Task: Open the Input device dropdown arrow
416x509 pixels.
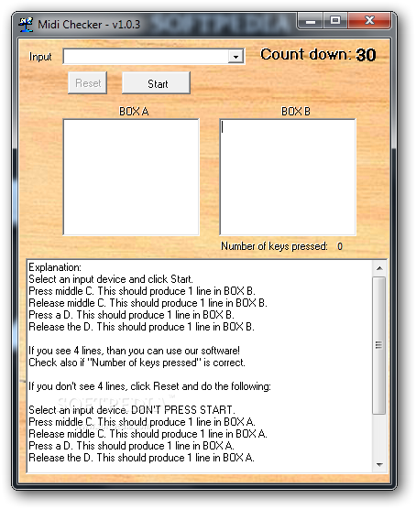Action: pos(235,57)
